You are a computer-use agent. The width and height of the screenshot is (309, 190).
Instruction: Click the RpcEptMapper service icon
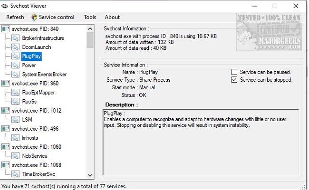coord(16,92)
